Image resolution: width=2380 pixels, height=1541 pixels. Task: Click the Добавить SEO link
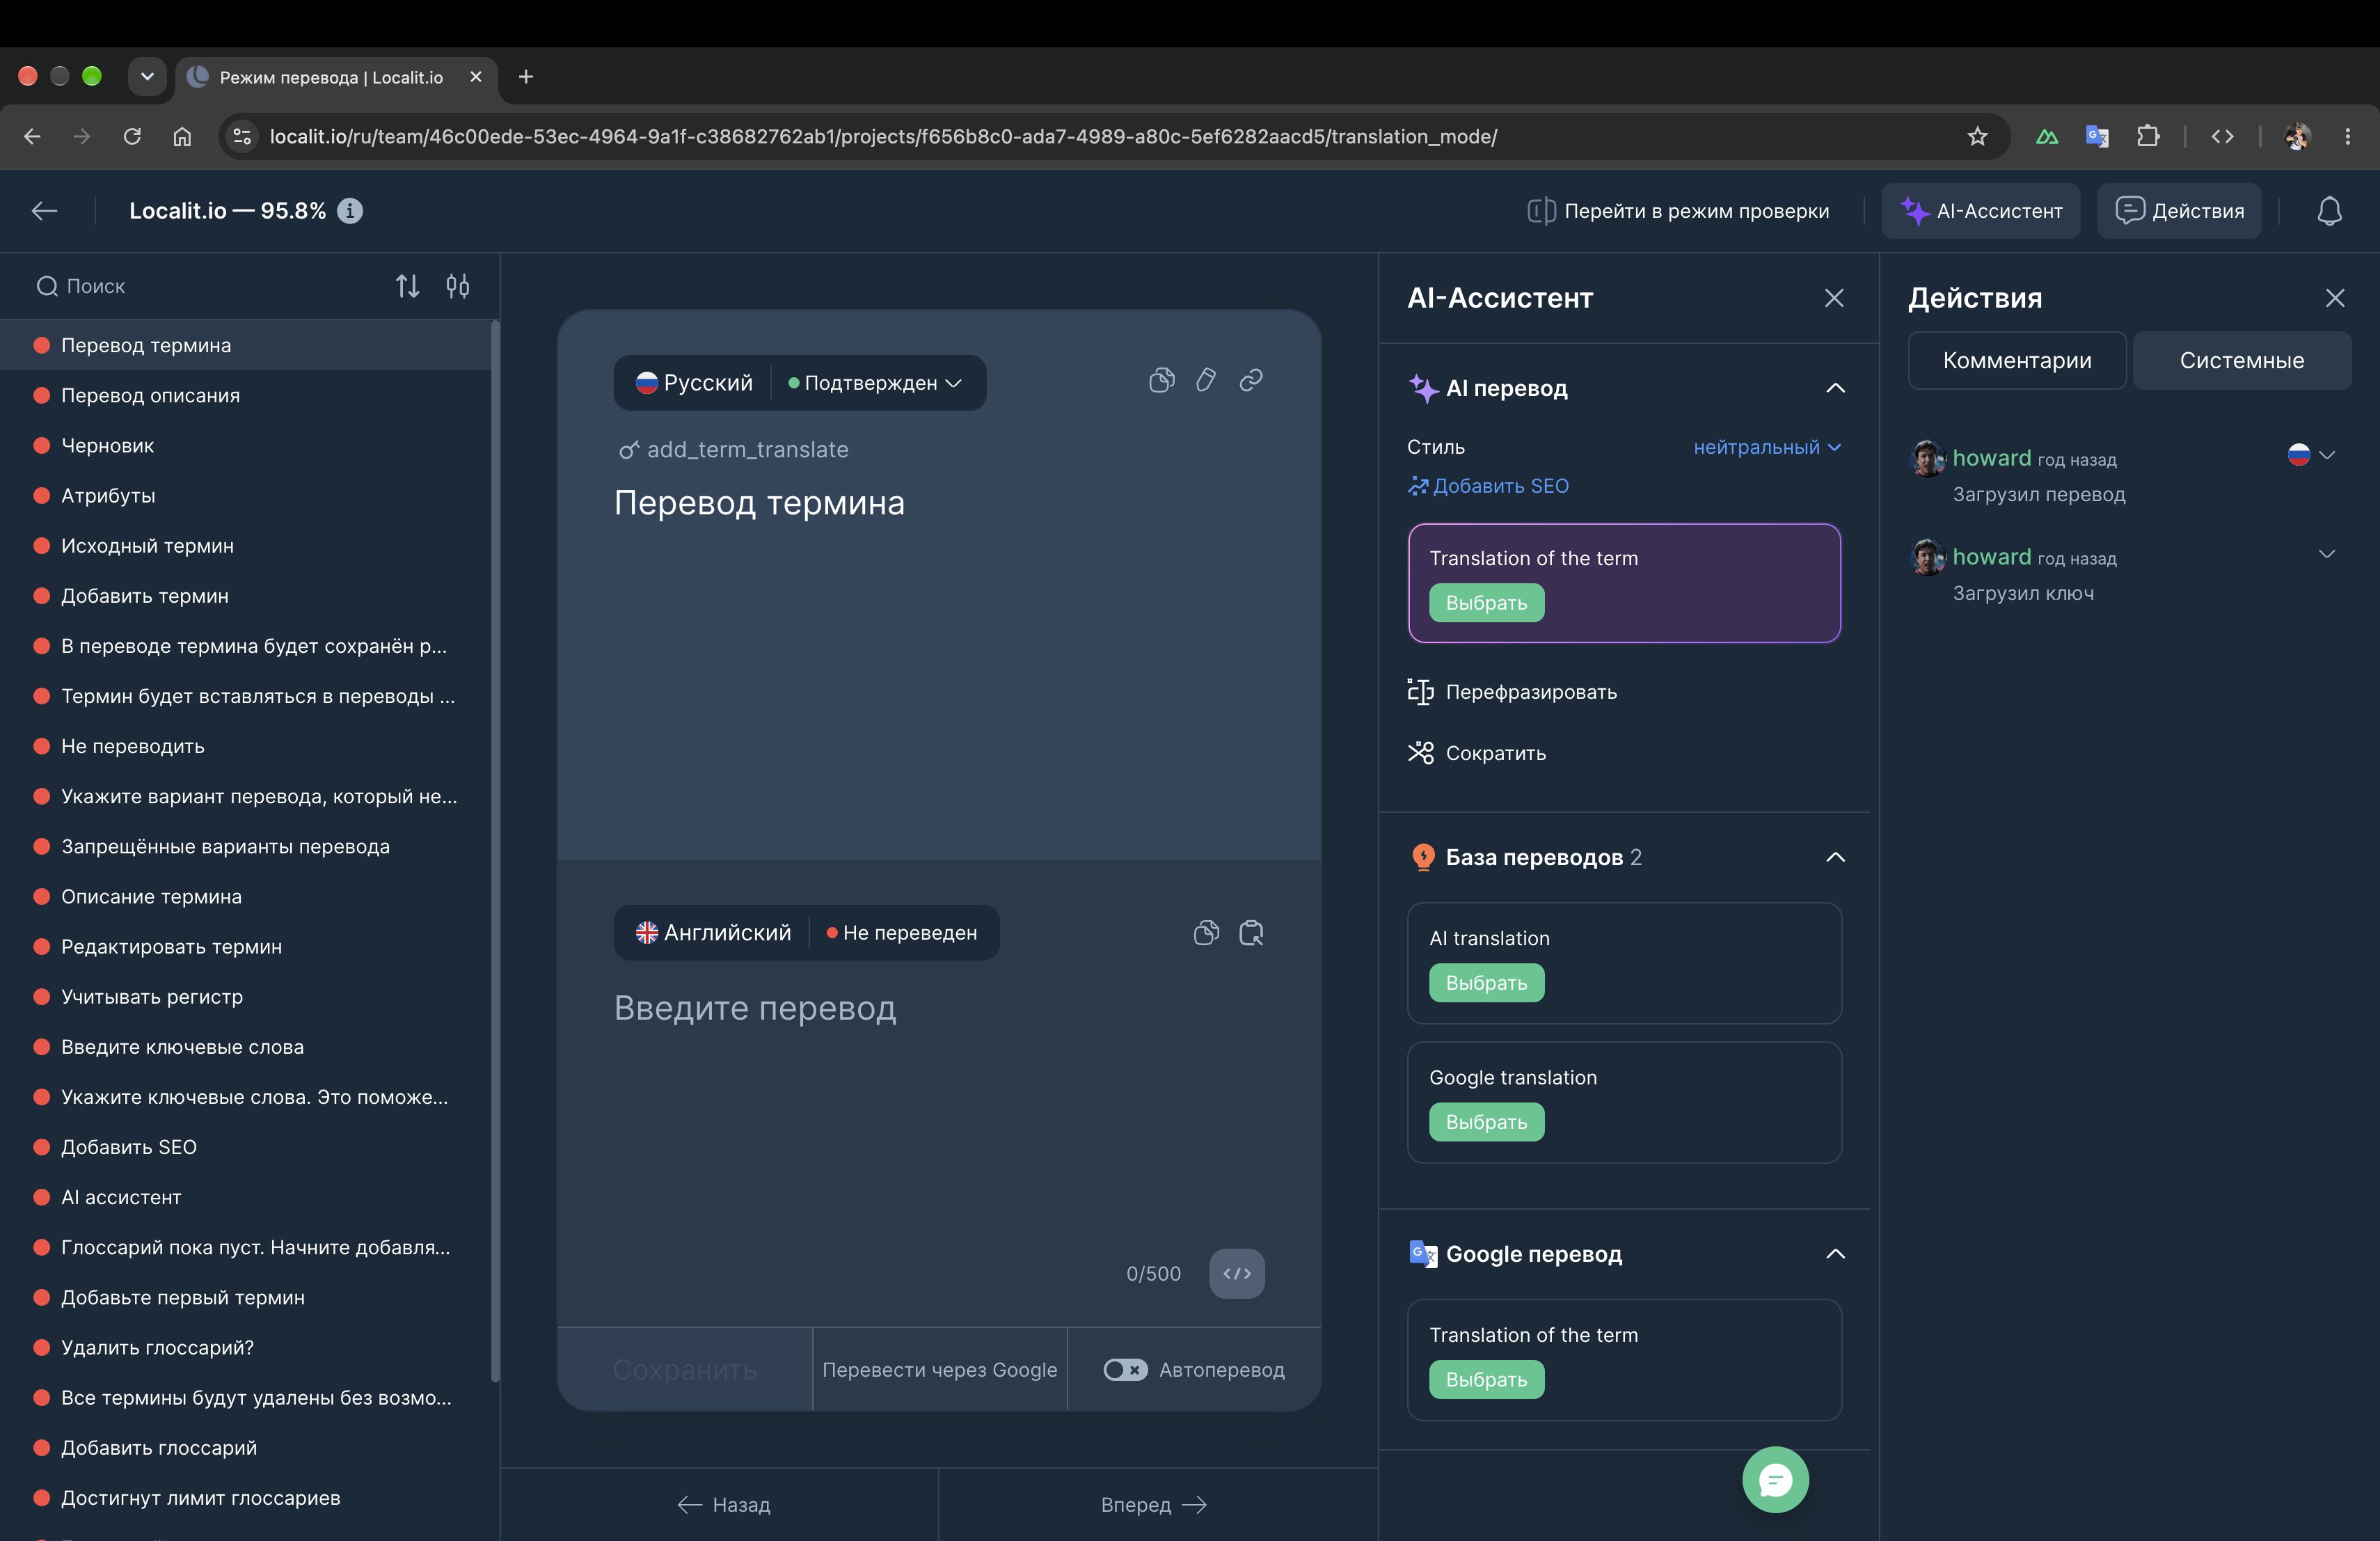point(1488,486)
